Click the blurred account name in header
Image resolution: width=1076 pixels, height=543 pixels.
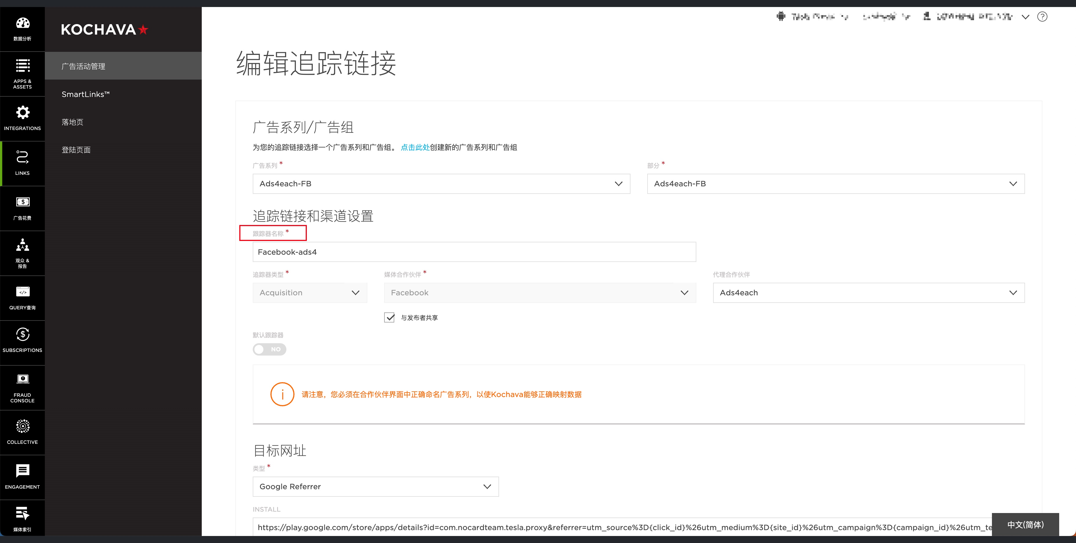975,17
